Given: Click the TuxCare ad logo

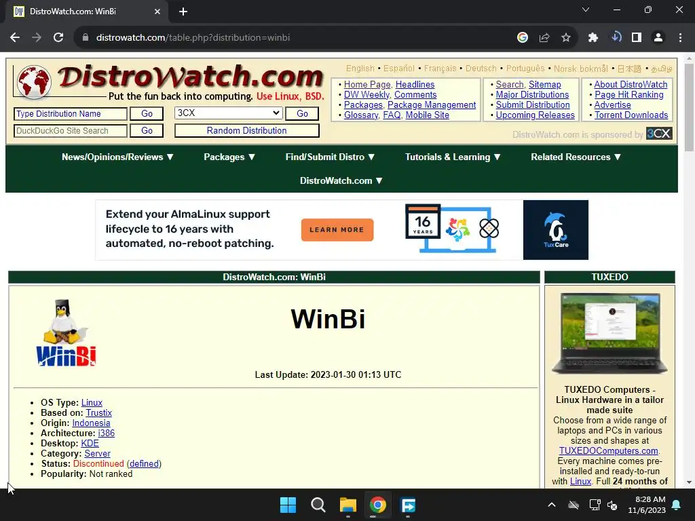Looking at the screenshot, I should point(556,230).
